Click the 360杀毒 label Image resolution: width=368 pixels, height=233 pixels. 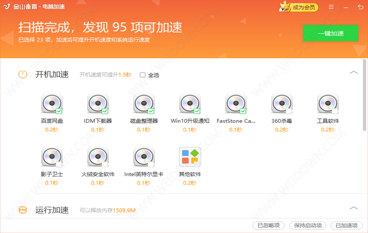[x=282, y=121]
